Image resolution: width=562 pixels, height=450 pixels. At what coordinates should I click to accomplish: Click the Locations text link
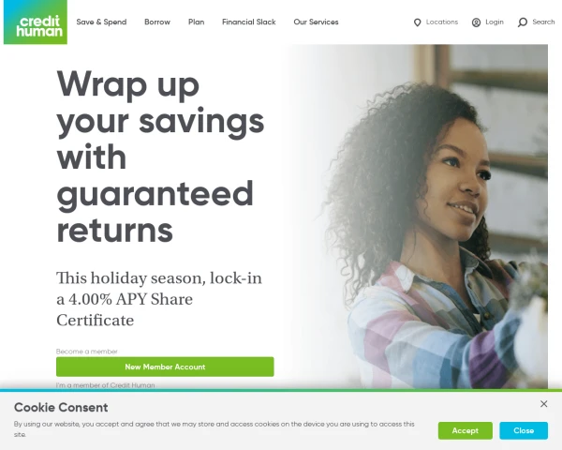(442, 22)
